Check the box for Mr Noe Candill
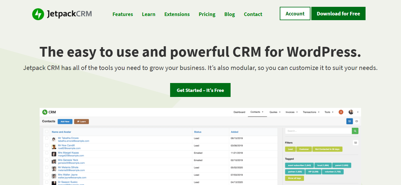401x185 pixels. [47, 146]
